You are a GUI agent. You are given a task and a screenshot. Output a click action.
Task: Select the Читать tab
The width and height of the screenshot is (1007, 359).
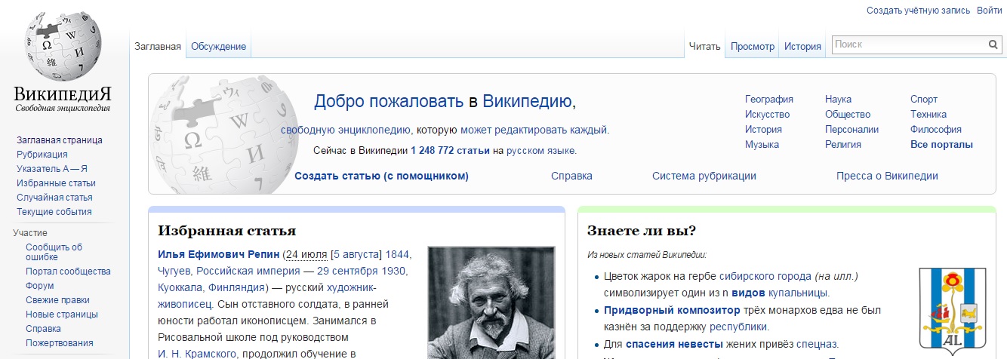click(705, 47)
